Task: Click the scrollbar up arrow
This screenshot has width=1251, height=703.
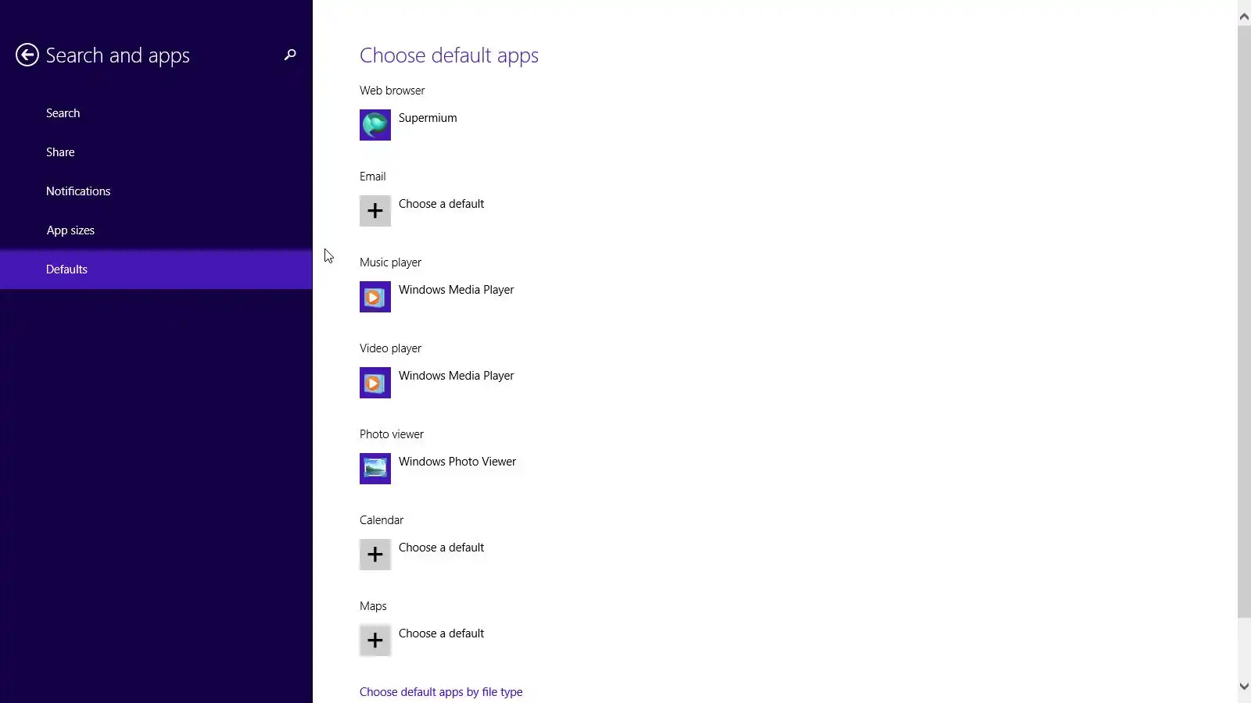Action: [1244, 16]
